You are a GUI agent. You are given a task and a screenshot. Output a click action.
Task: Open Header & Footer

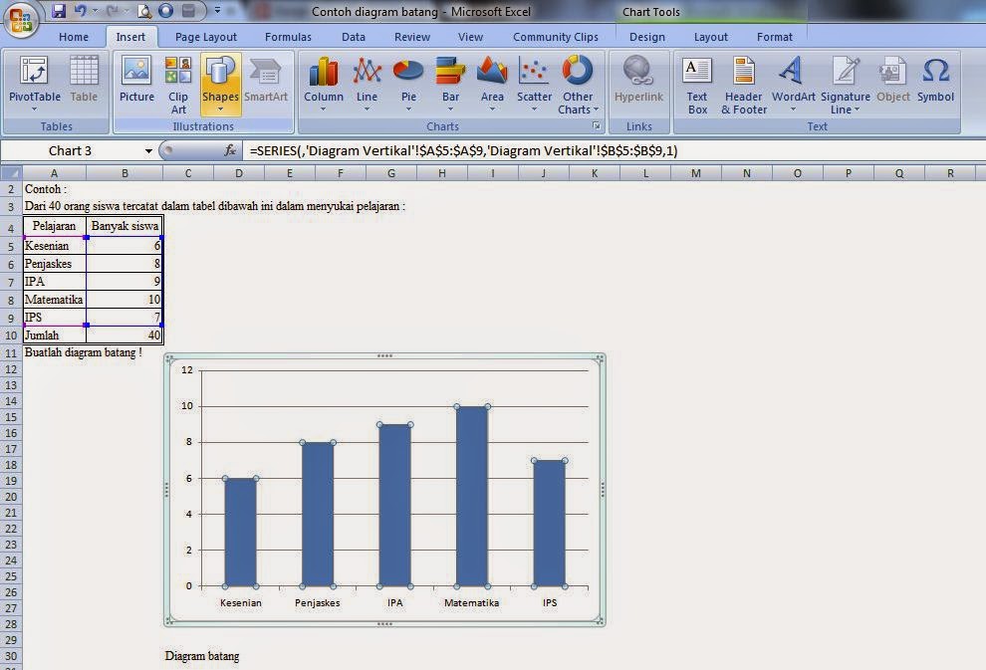[x=743, y=80]
